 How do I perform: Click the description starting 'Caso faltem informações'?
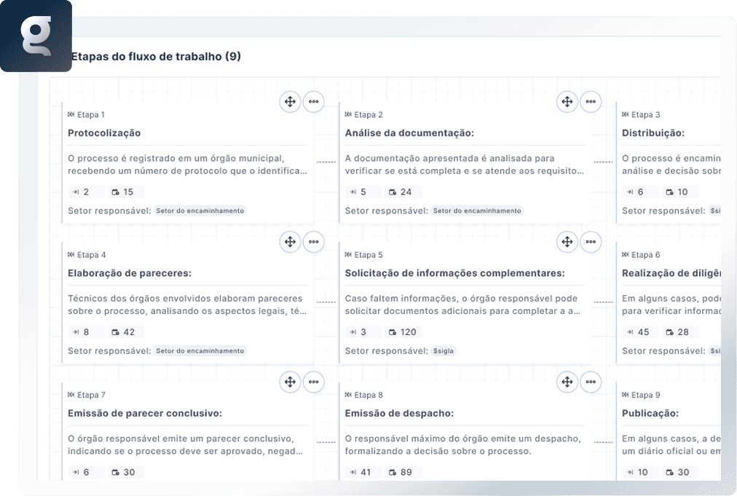coord(463,304)
